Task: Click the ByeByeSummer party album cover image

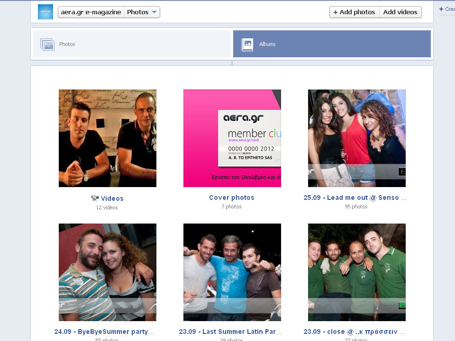Action: point(107,272)
